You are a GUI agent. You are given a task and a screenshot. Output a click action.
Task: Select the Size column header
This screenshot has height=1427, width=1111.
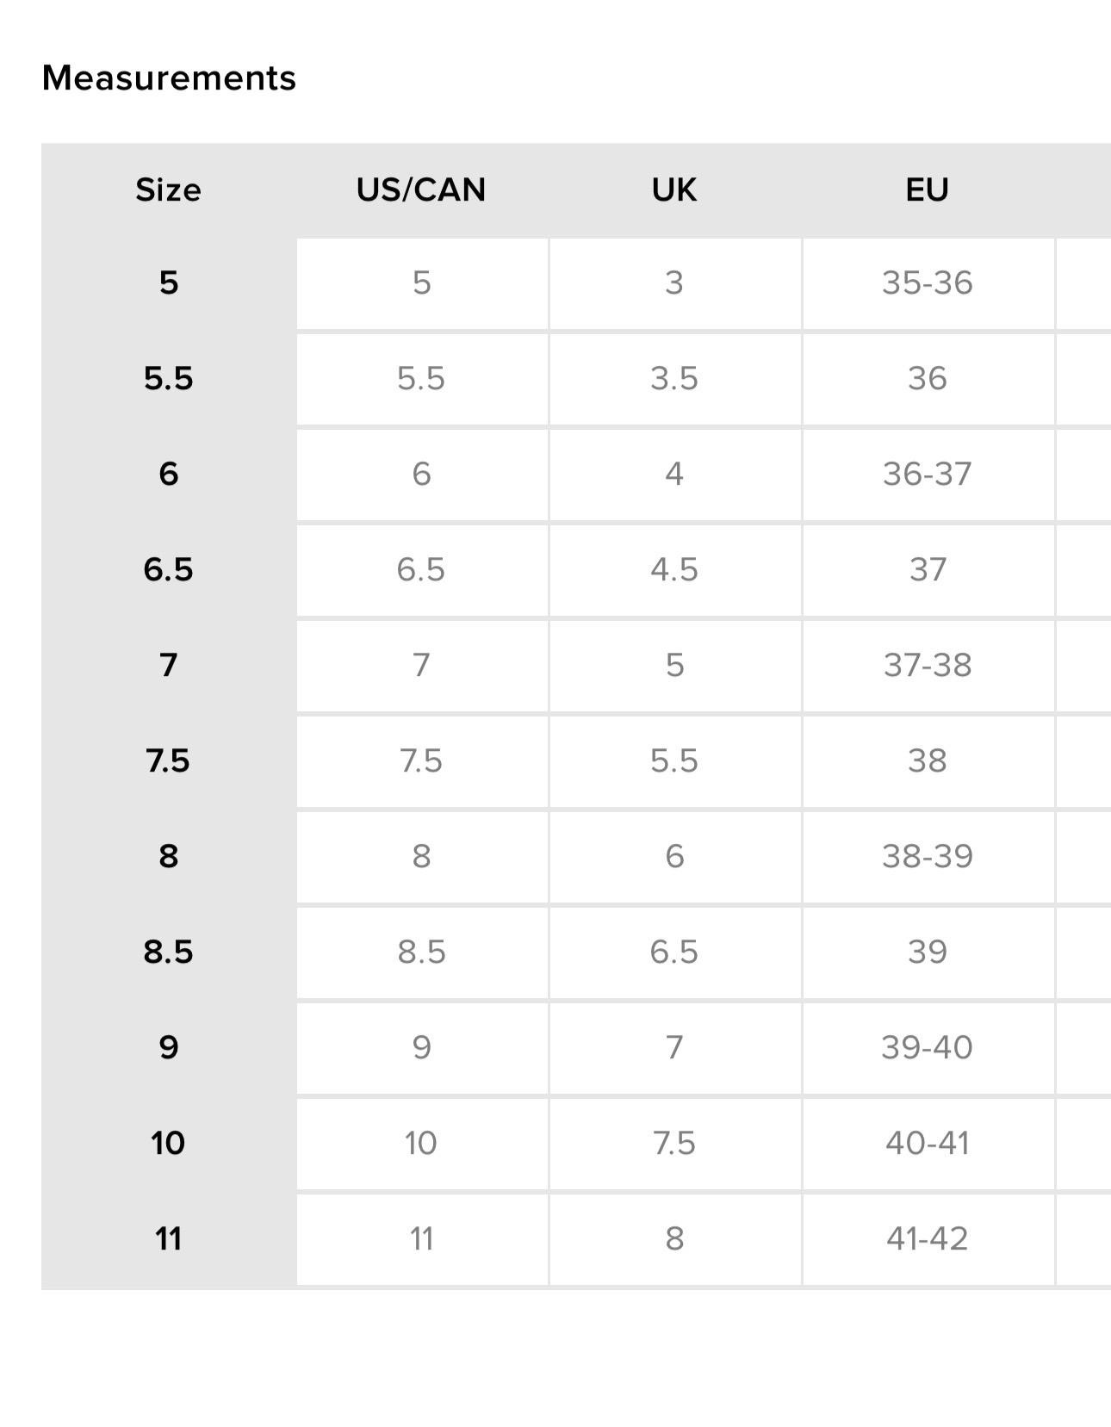tap(168, 189)
